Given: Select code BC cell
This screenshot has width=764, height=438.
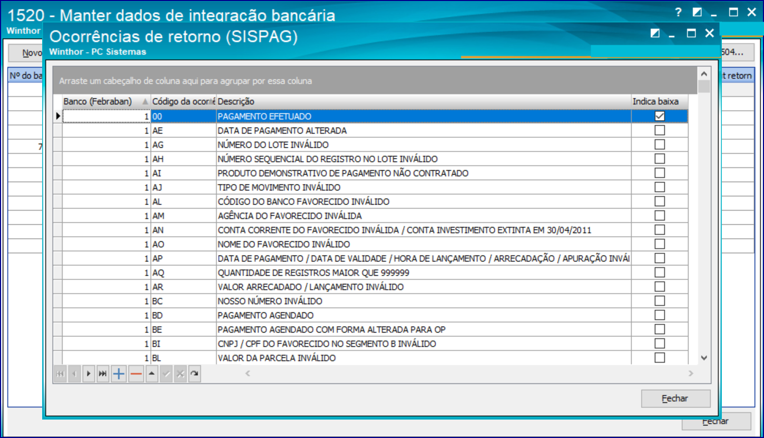Looking at the screenshot, I should coord(183,301).
